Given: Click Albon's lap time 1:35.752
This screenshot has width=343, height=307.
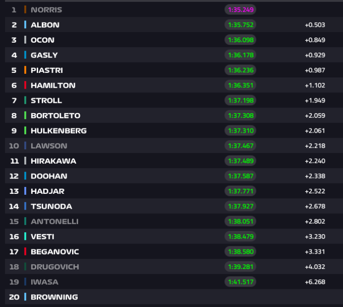Looking at the screenshot, I should pos(240,25).
